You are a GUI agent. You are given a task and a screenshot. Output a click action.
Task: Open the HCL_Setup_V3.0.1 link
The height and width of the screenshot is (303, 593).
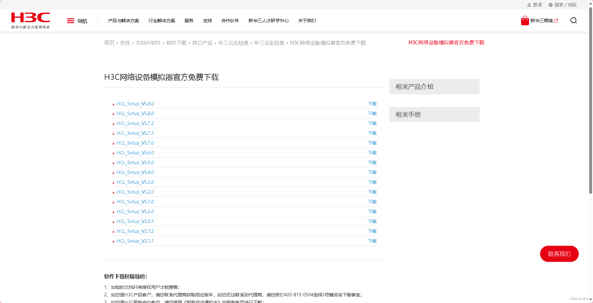(x=135, y=221)
